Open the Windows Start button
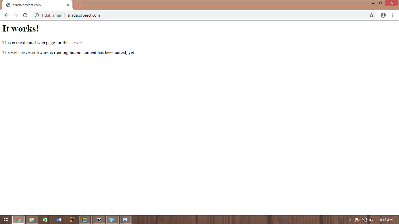399x224 pixels. click(6, 220)
